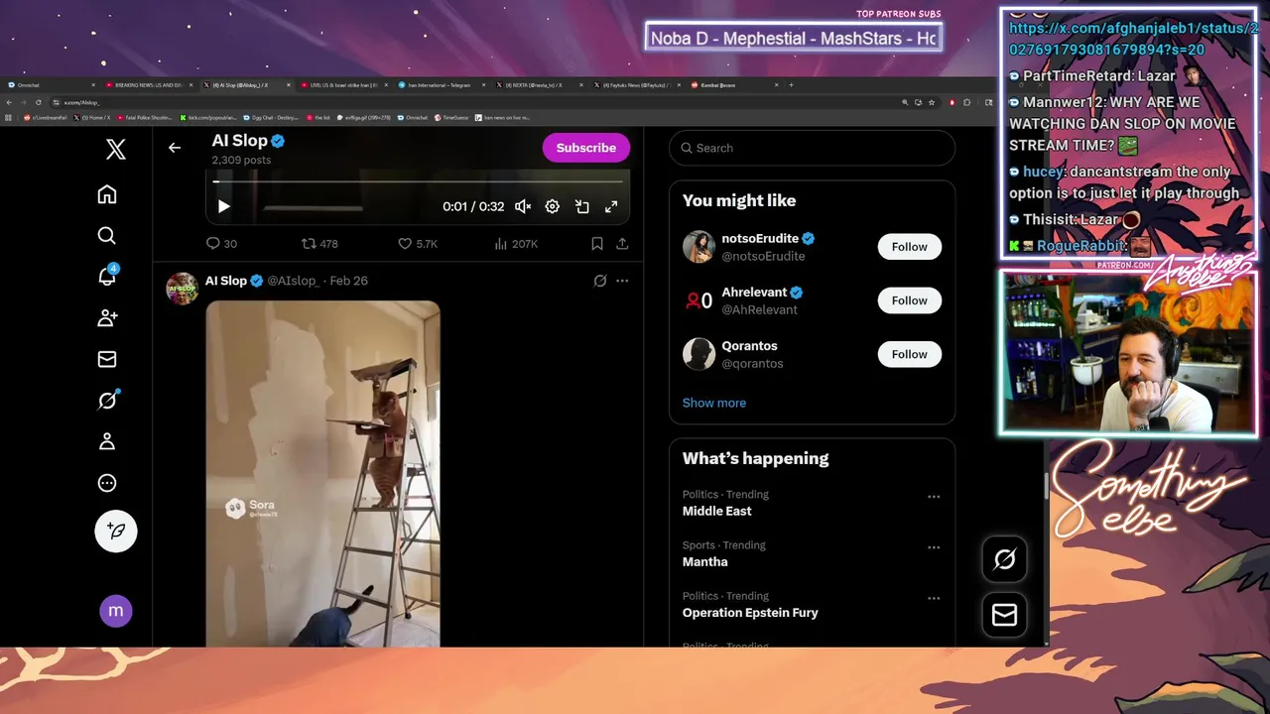
Task: Bookmark the post above the cat video
Action: pos(597,243)
